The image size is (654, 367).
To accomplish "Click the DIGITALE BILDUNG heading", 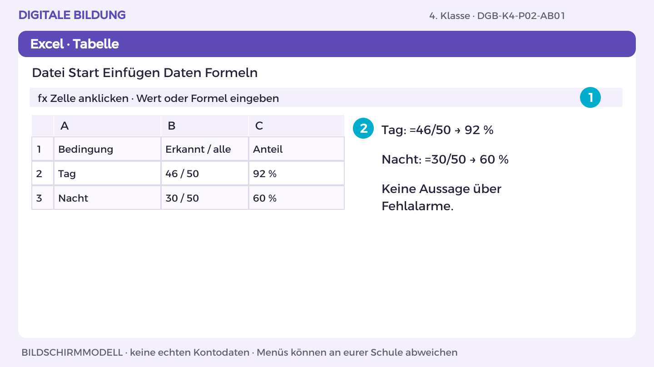I will [72, 15].
